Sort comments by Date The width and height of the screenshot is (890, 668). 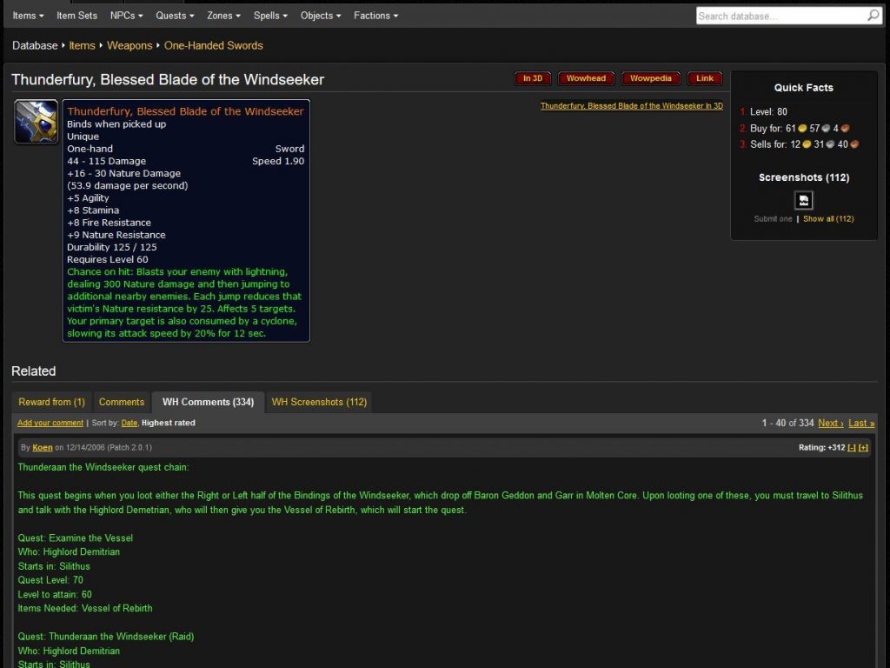pos(130,424)
